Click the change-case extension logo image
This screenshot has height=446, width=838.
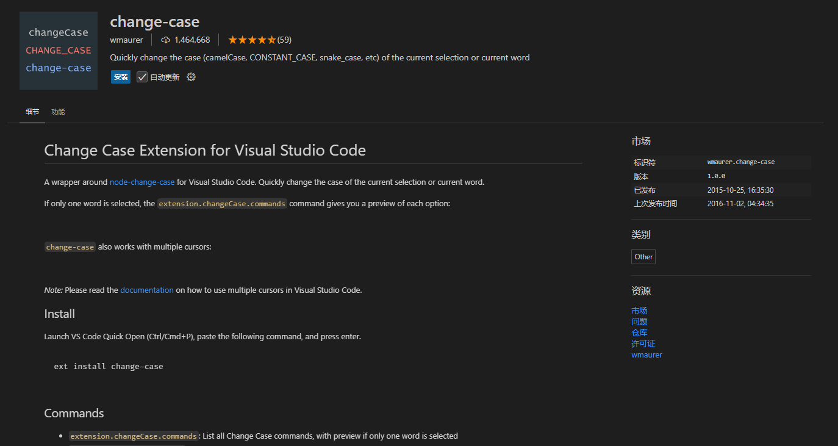(59, 51)
